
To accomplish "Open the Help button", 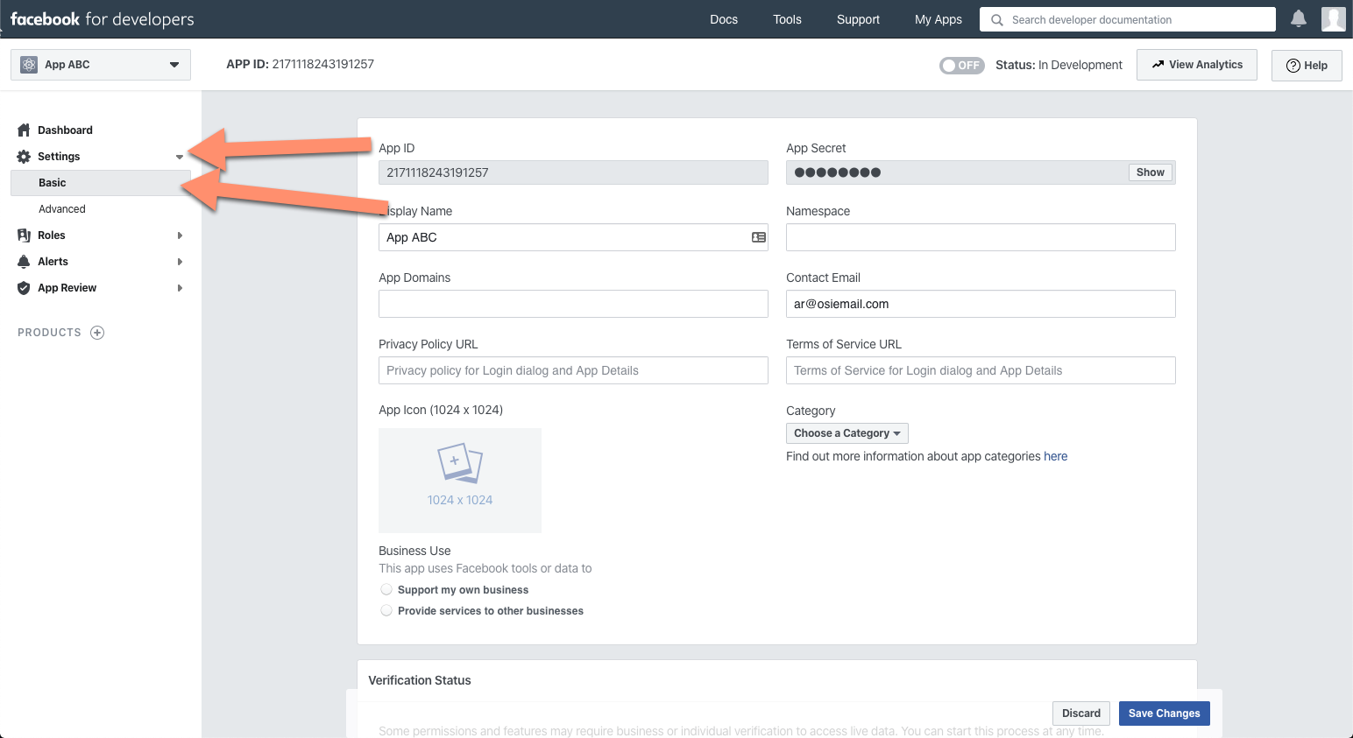I will coord(1307,66).
